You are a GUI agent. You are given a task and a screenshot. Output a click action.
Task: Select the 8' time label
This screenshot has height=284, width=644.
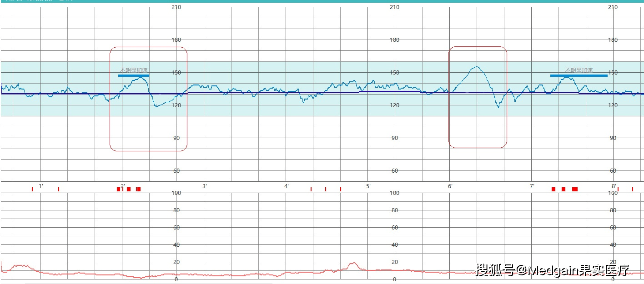click(614, 186)
